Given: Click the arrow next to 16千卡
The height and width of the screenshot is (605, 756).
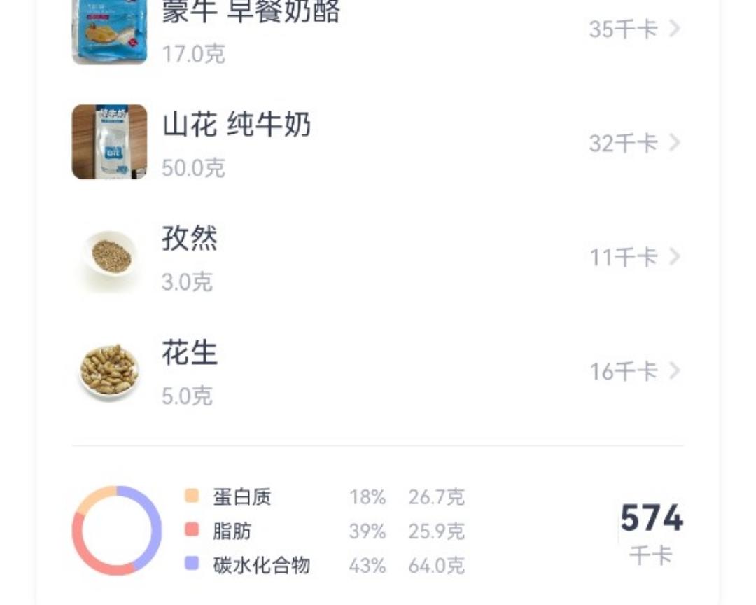Looking at the screenshot, I should [674, 370].
